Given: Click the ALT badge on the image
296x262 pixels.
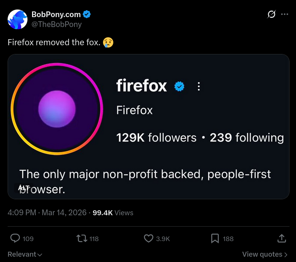Looking at the screenshot, I should [24, 187].
